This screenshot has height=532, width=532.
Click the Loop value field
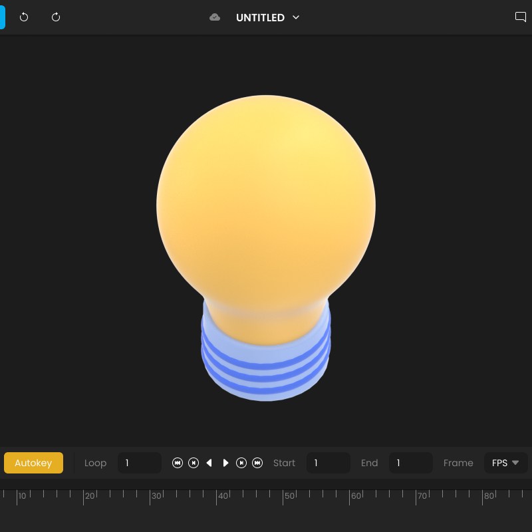(140, 463)
